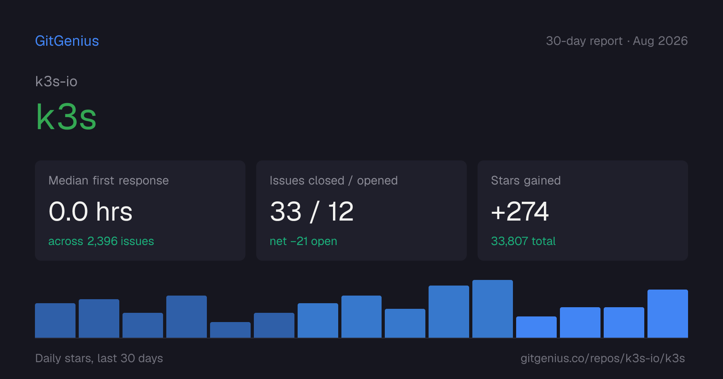
Task: Click the "Issues closed / opened" label
Action: coord(334,180)
